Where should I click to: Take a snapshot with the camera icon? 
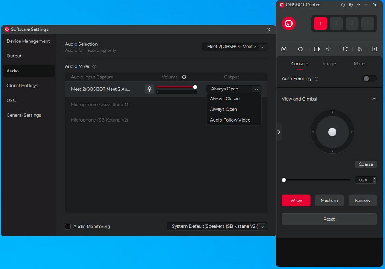click(x=284, y=49)
